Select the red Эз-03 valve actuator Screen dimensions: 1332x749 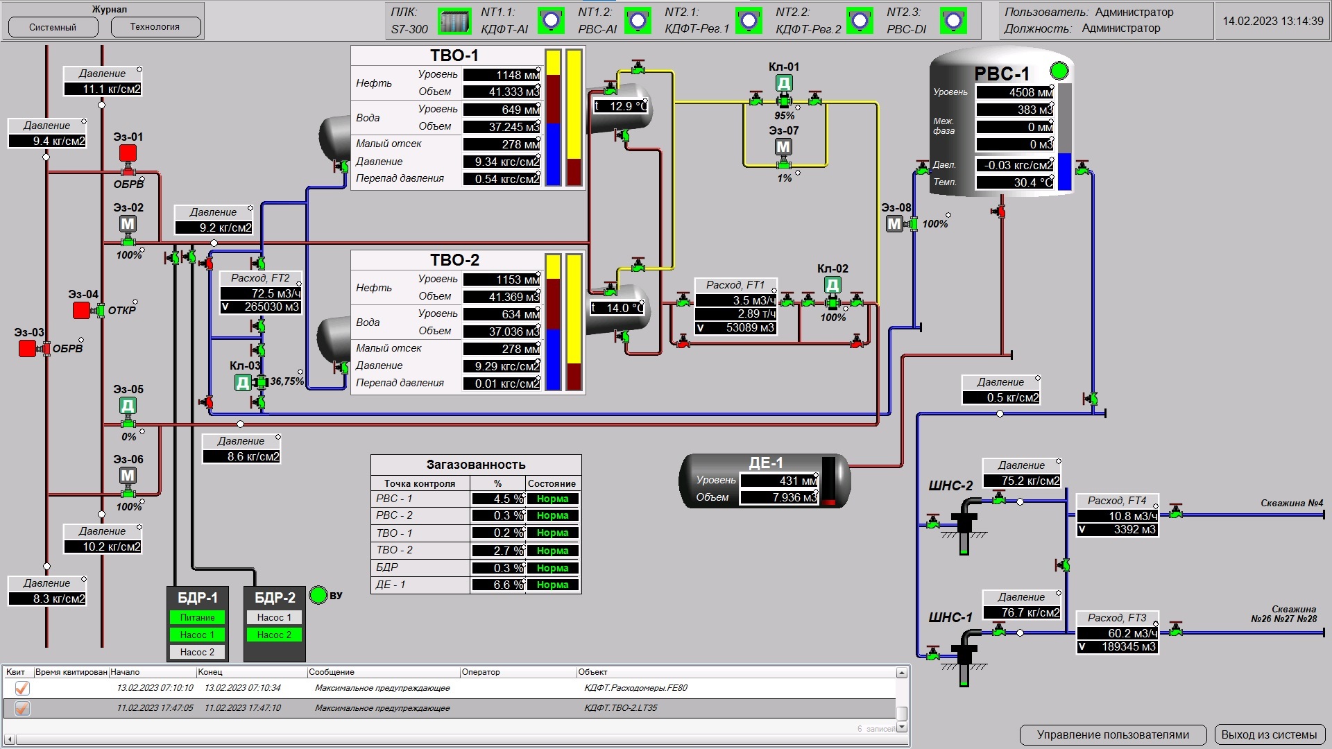point(27,348)
